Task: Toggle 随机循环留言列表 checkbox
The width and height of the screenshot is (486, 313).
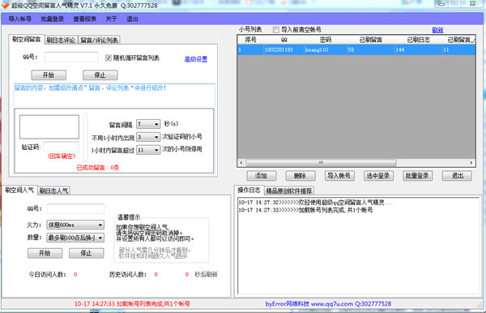Action: 109,58
